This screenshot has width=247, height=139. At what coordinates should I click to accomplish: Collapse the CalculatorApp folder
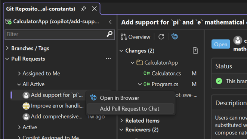pos(133,63)
